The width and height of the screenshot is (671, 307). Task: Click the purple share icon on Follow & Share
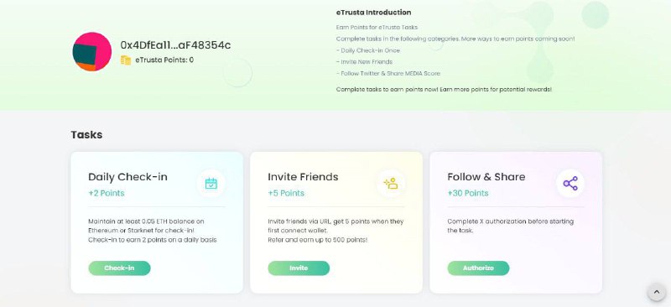pos(570,183)
